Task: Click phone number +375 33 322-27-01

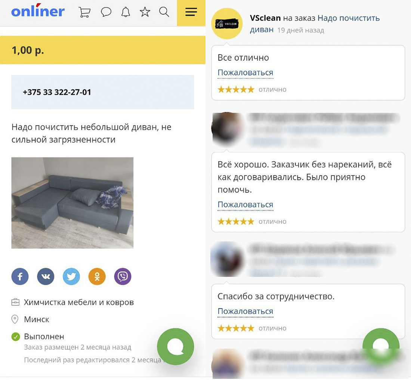Action: [x=57, y=92]
